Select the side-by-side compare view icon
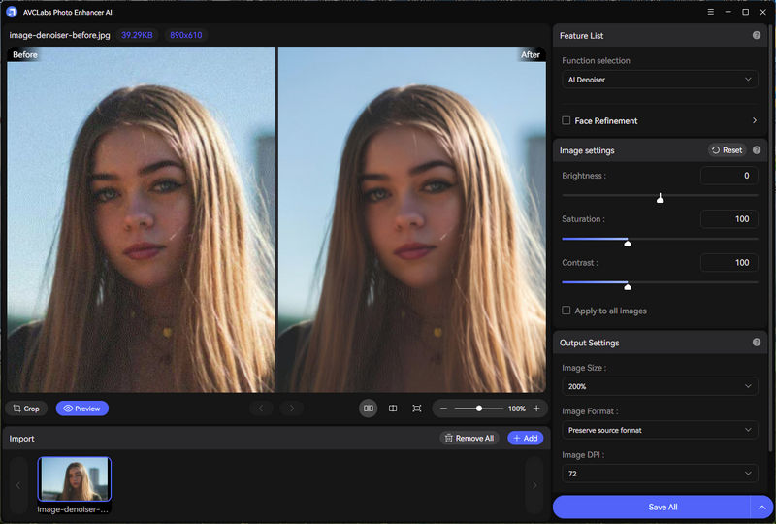The width and height of the screenshot is (776, 524). coord(369,409)
